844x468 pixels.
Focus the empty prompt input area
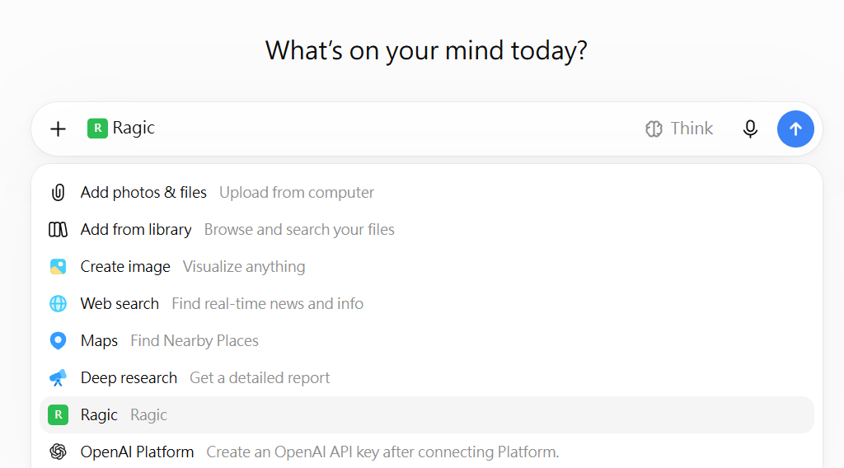(x=398, y=129)
